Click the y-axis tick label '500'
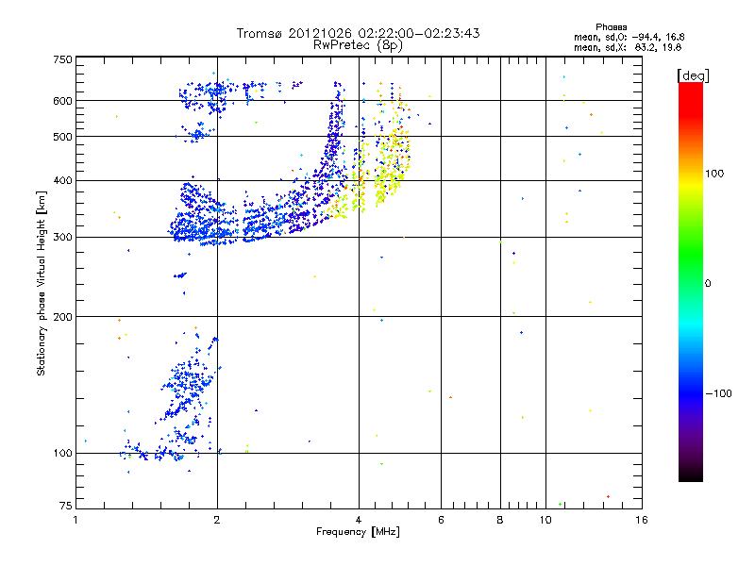Image resolution: width=755 pixels, height=566 pixels. pos(62,137)
